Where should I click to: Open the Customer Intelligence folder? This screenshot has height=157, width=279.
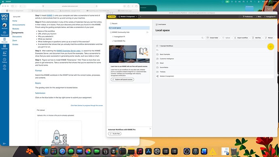(x=215, y=59)
